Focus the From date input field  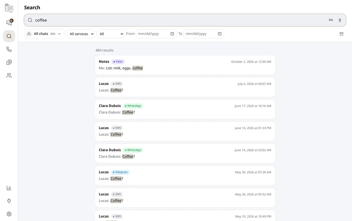[x=156, y=34]
